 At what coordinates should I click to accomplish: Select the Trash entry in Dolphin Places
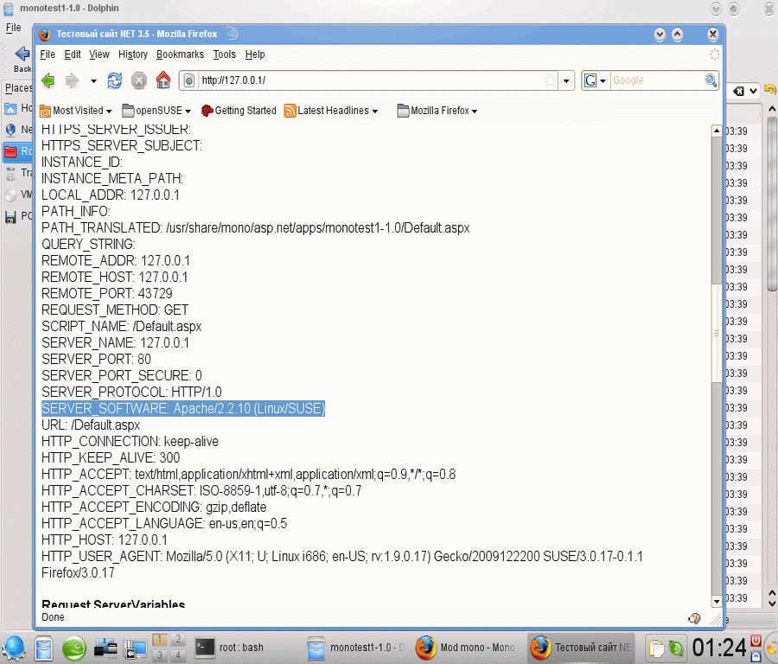[x=18, y=173]
